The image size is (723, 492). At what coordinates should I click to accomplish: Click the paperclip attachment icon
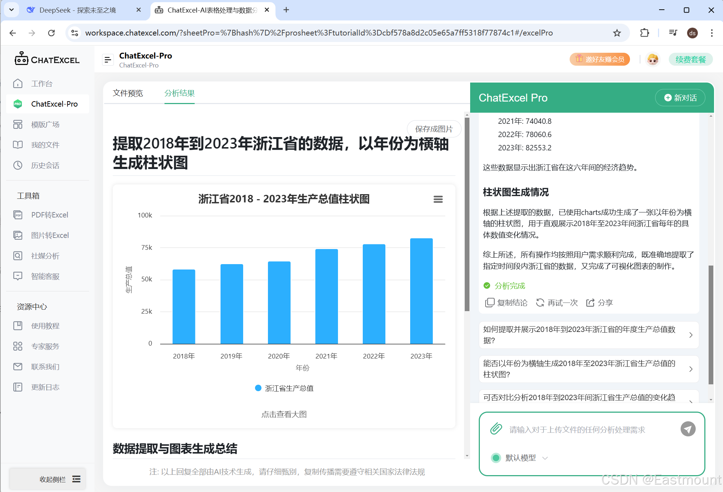tap(496, 428)
